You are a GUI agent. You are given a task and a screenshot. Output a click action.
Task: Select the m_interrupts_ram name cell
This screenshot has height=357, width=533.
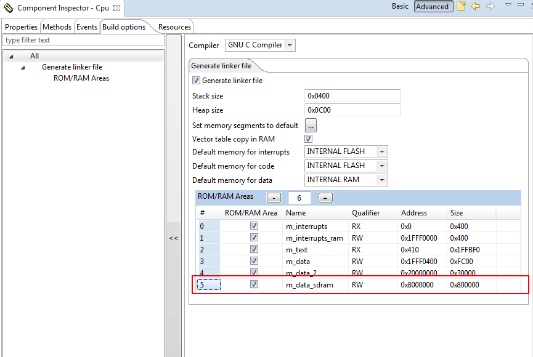[x=314, y=238]
